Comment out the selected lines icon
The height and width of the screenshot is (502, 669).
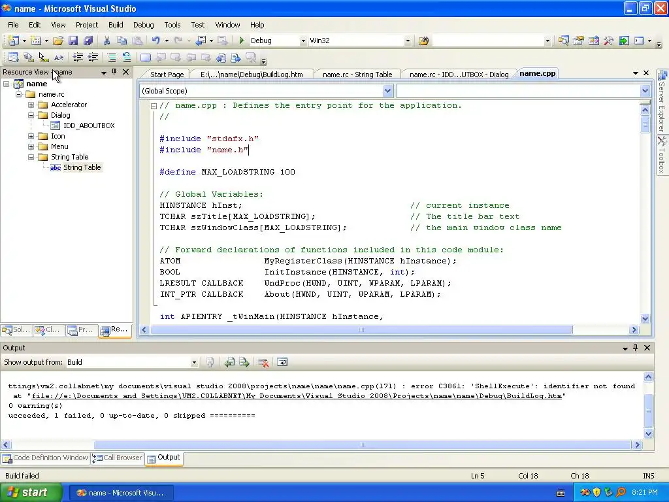(x=111, y=58)
